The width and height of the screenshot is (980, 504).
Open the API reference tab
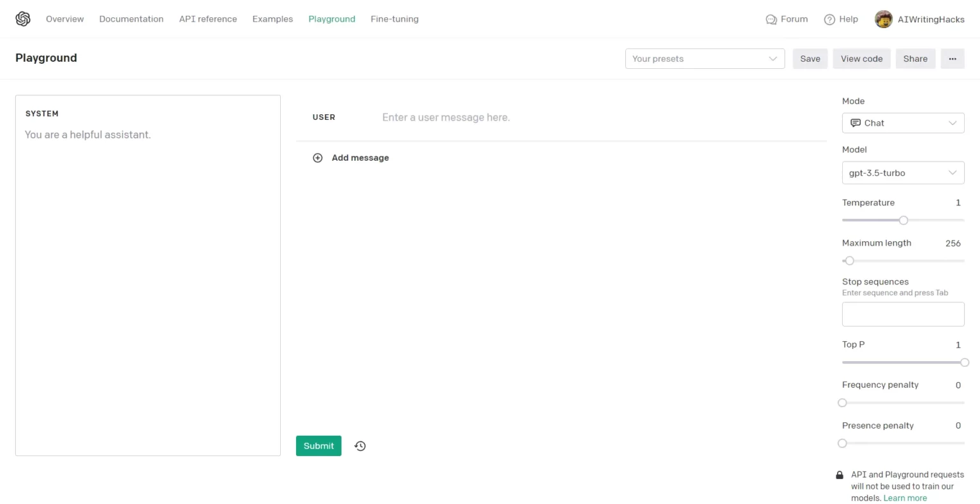pyautogui.click(x=208, y=19)
